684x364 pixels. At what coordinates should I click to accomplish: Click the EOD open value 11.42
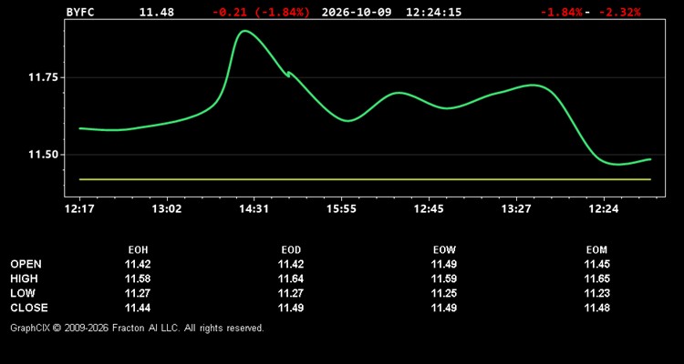click(291, 264)
